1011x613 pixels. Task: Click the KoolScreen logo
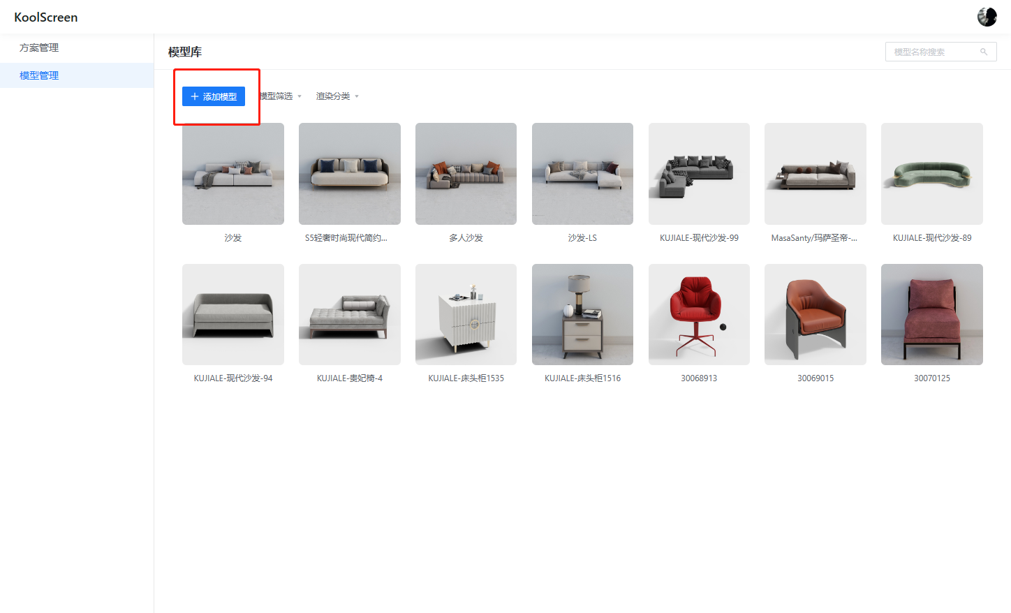(46, 17)
